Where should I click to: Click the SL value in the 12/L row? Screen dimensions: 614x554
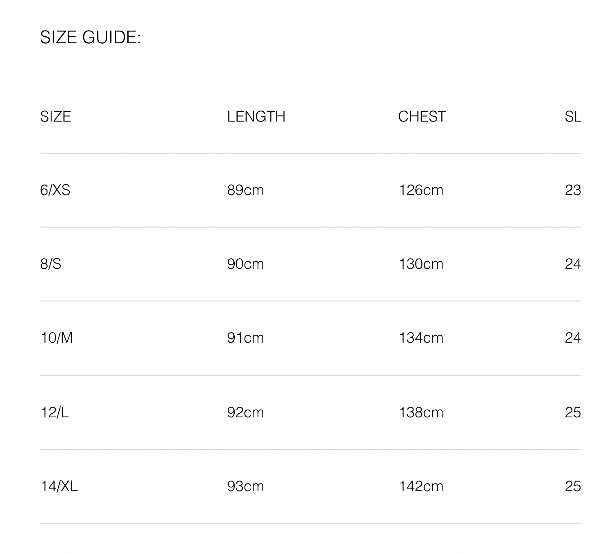coord(573,412)
